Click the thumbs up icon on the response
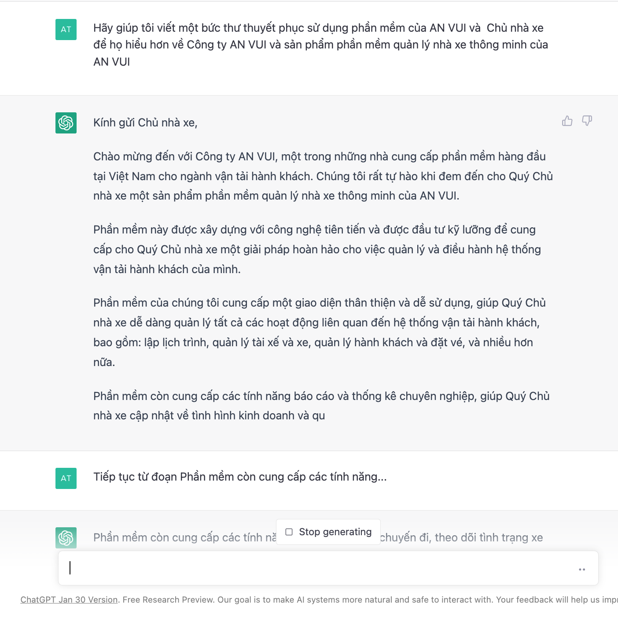The width and height of the screenshot is (618, 622). (567, 121)
